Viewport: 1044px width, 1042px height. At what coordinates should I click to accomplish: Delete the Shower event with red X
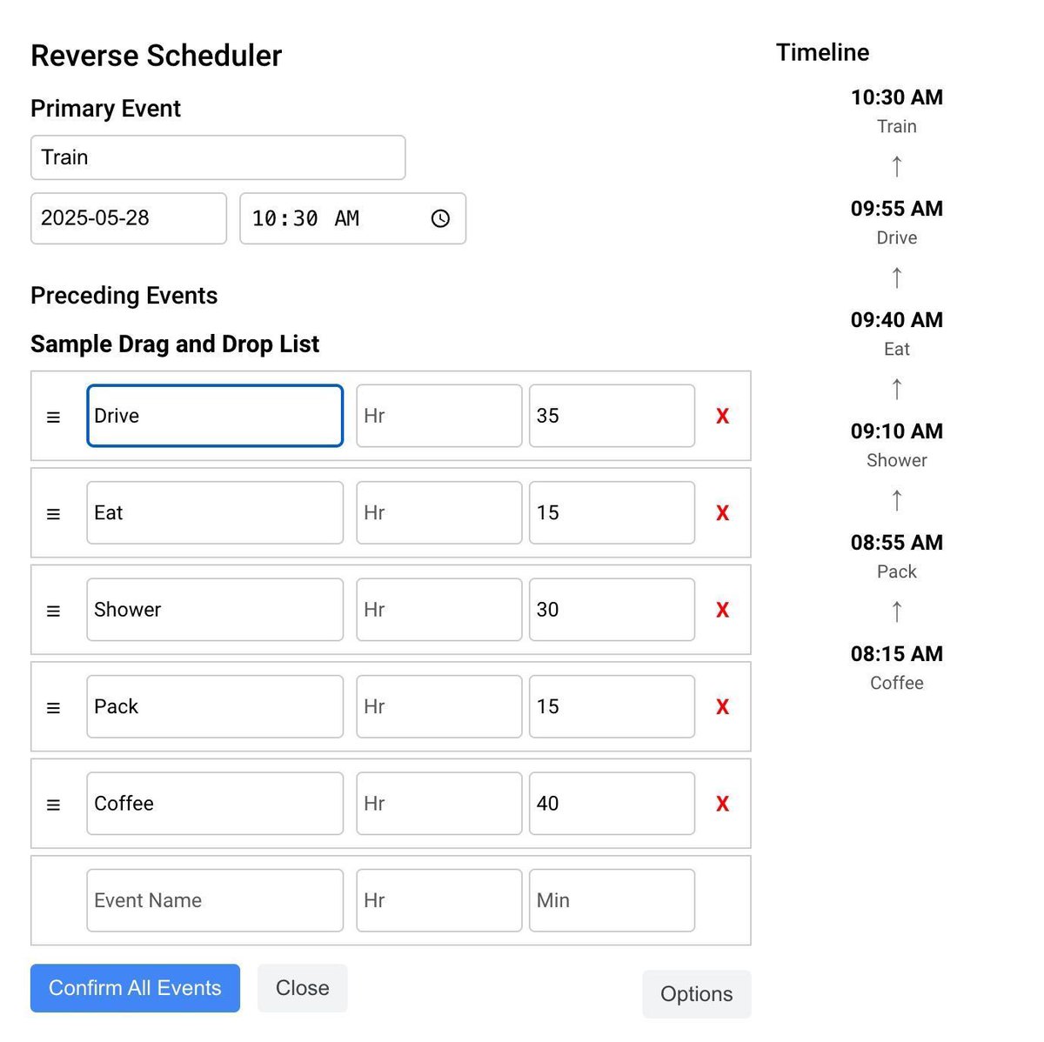[722, 610]
